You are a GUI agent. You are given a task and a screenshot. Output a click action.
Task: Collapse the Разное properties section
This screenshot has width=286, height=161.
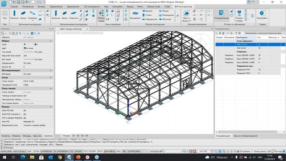50,107
